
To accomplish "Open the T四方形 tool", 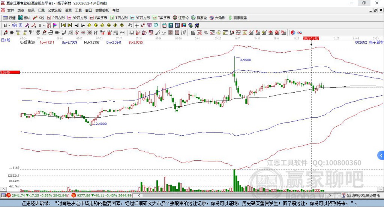I will (119, 18).
